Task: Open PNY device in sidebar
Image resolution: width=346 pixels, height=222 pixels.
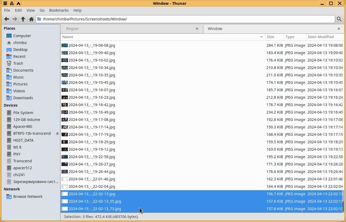Action: 17,154
